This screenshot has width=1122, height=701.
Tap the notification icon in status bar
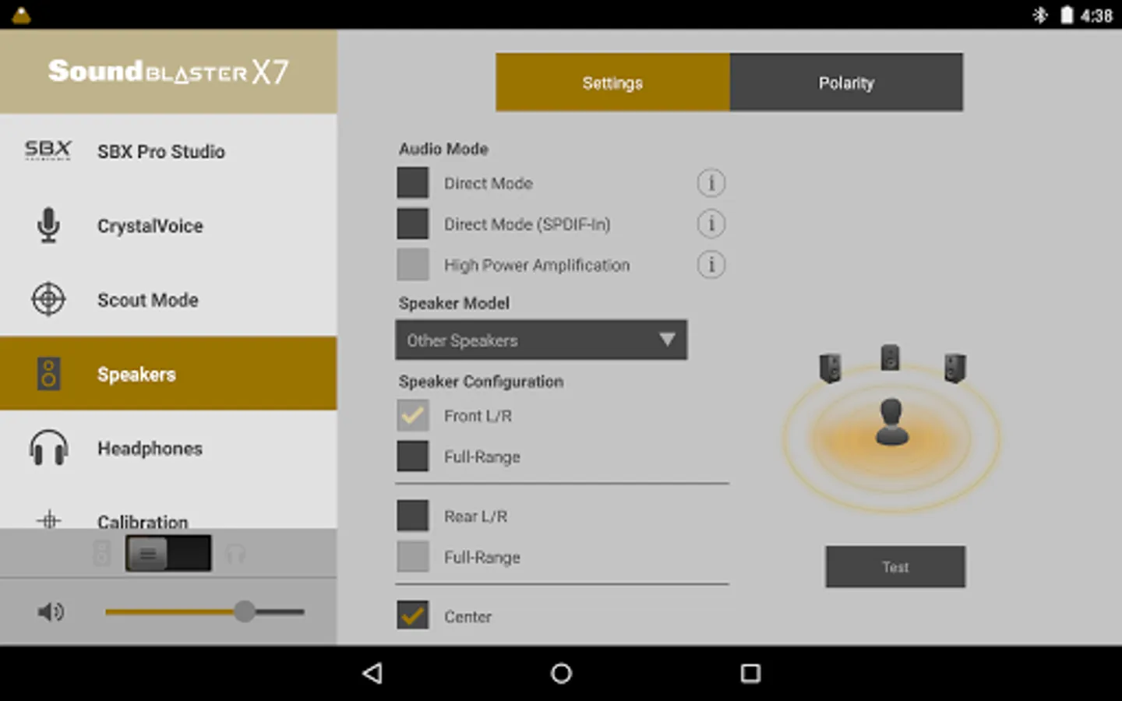pyautogui.click(x=21, y=15)
